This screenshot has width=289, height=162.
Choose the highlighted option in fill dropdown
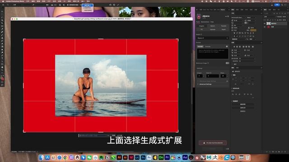click(88, 5)
